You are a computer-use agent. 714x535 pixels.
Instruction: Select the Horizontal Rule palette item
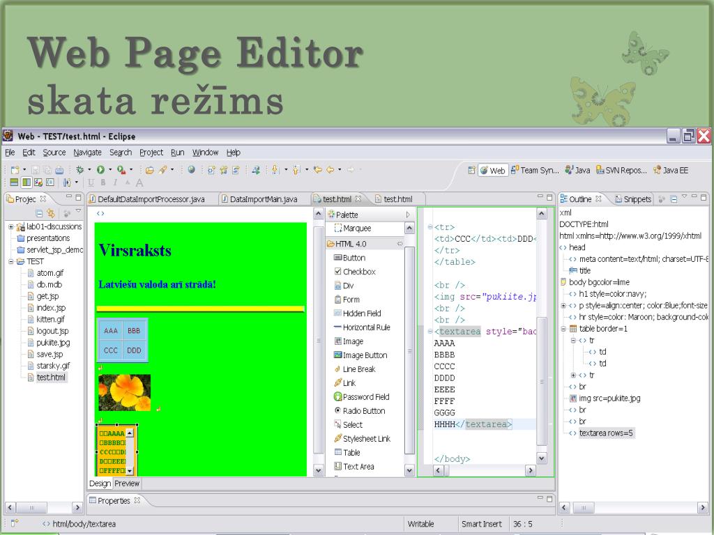point(362,327)
